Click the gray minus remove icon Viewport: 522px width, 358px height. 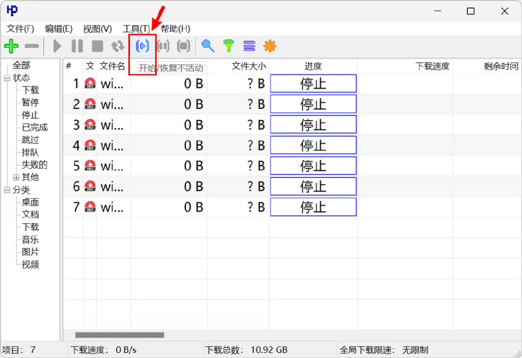[x=32, y=46]
